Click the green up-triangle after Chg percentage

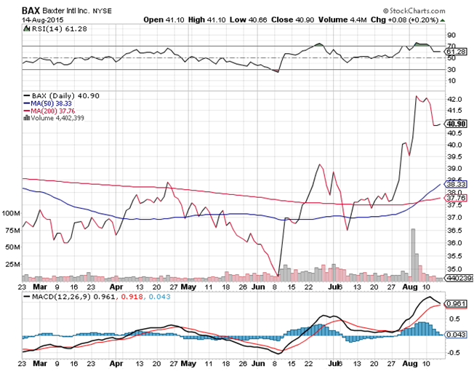pos(443,20)
